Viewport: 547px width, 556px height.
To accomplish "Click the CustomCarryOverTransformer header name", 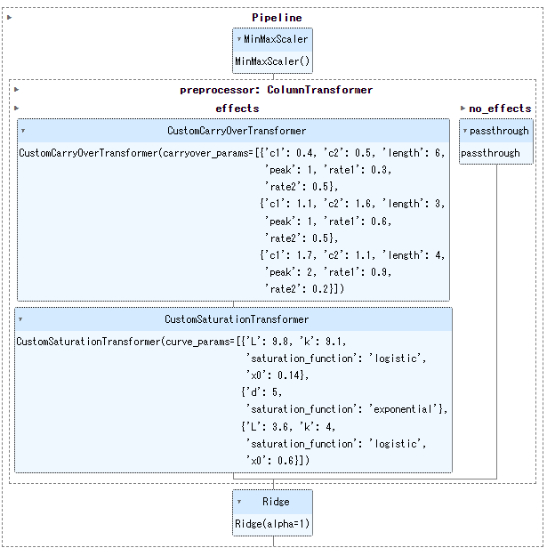I will tap(237, 131).
